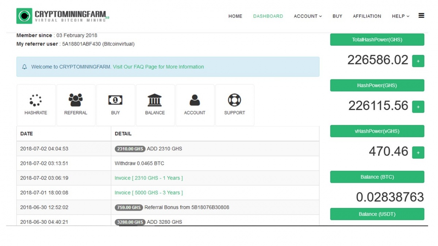Expand the HELP dropdown menu
This screenshot has width=438, height=246.
401,16
